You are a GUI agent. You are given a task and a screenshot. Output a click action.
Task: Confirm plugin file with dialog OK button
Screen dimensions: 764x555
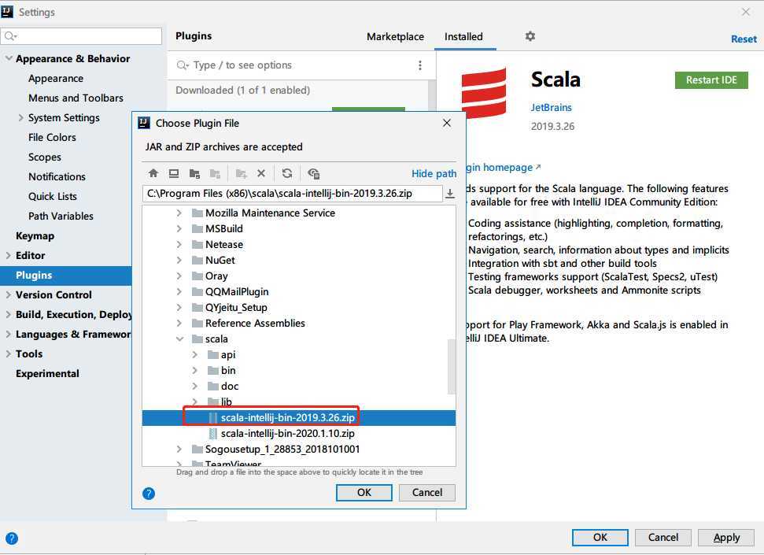[364, 493]
